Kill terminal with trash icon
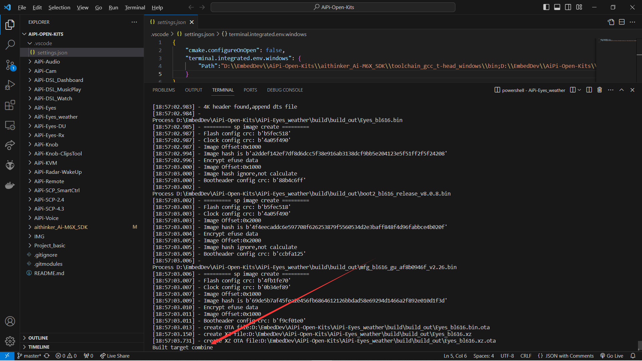642x361 pixels. coord(600,90)
